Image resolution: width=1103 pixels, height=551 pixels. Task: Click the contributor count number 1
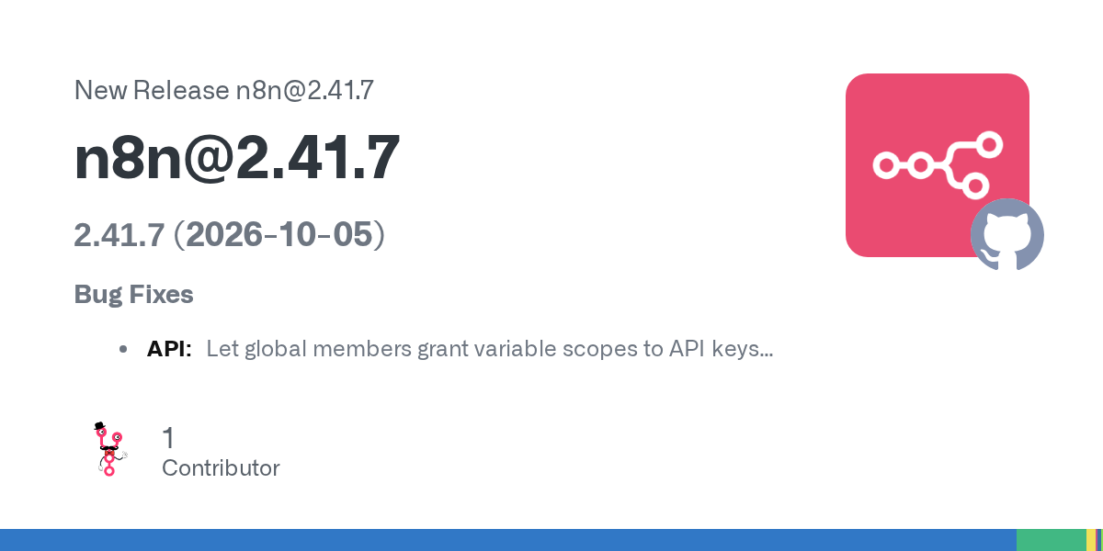coord(168,438)
